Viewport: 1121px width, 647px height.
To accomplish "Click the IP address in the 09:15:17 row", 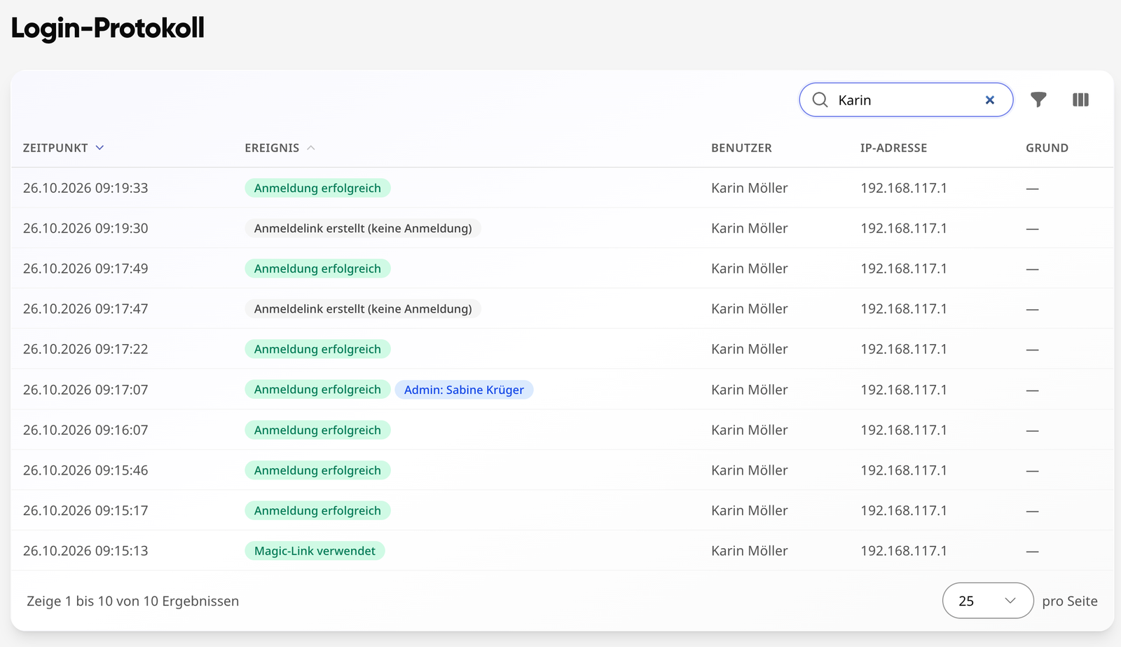I will (903, 511).
